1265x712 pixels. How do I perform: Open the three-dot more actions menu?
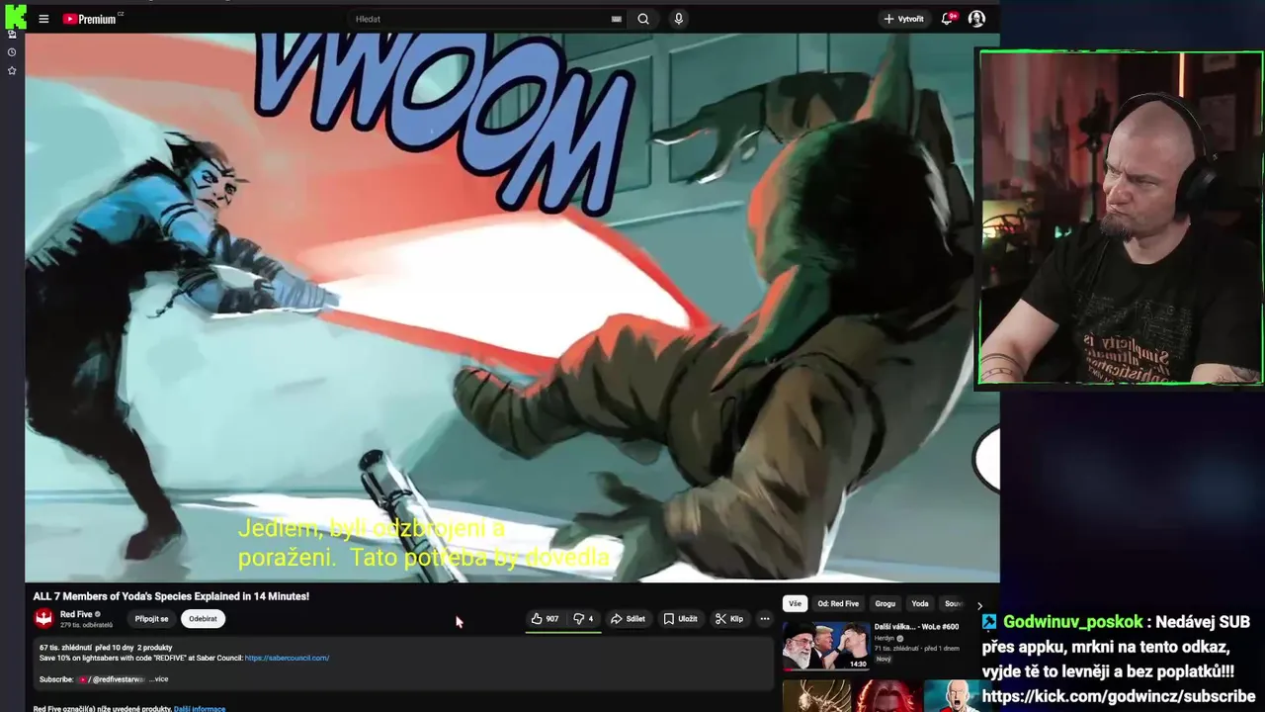click(x=764, y=619)
